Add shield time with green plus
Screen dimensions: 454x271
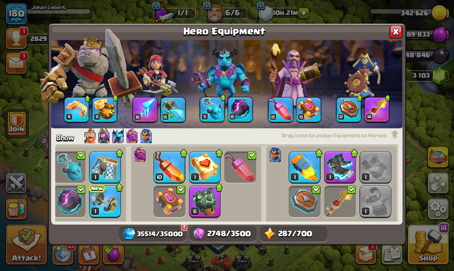[304, 13]
